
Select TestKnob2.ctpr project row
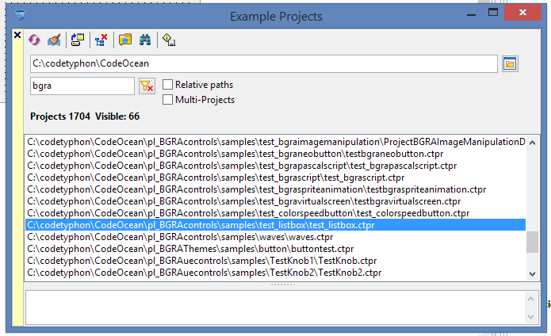click(x=276, y=273)
